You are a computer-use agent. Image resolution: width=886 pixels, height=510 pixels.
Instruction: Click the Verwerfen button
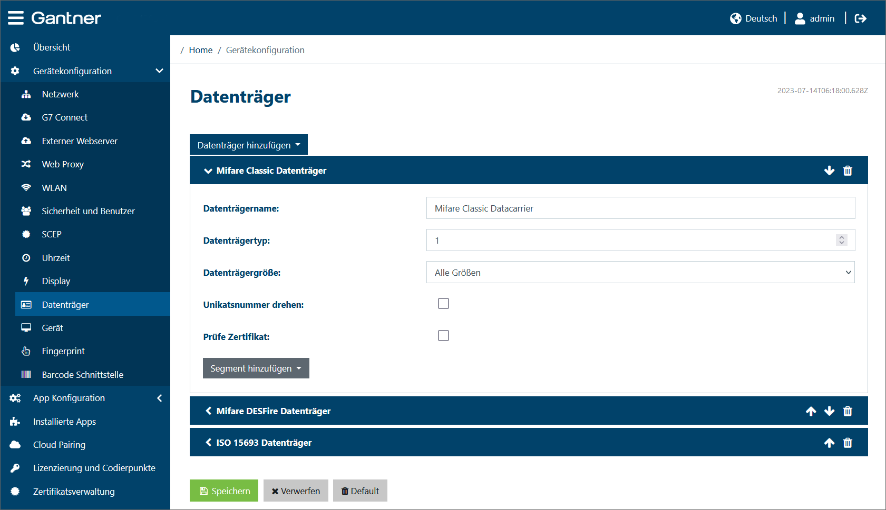pos(296,491)
